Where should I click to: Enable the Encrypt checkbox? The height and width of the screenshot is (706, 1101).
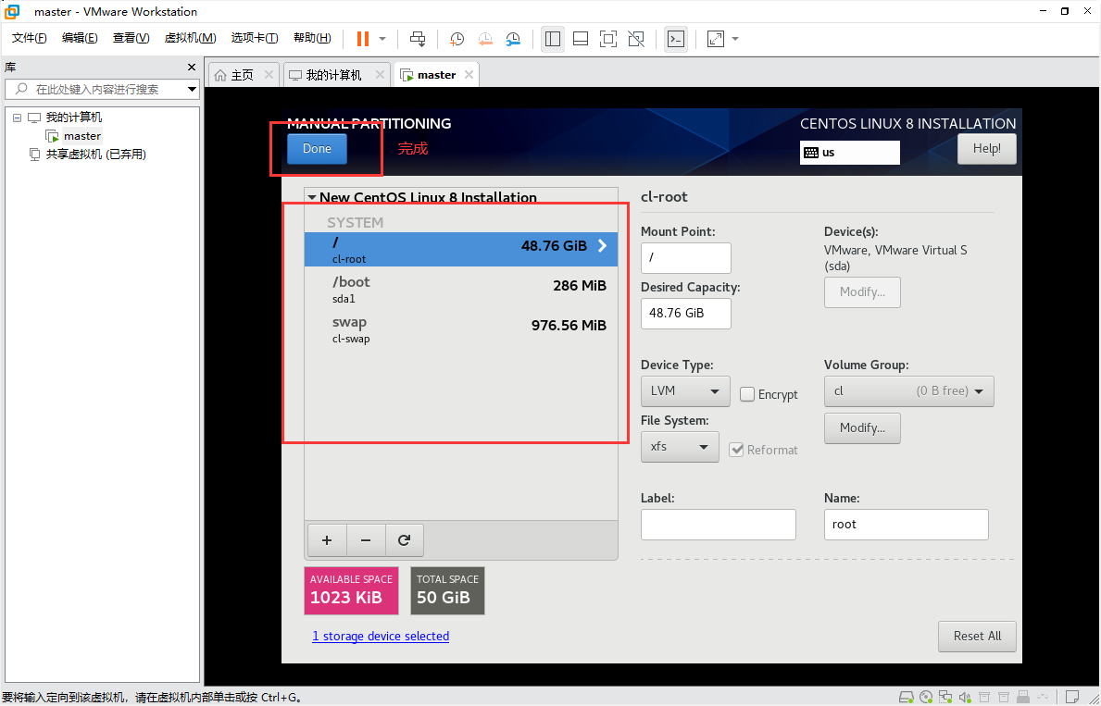pyautogui.click(x=747, y=394)
